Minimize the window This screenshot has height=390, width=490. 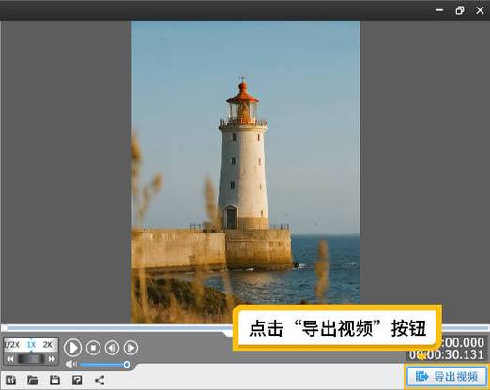pyautogui.click(x=439, y=10)
